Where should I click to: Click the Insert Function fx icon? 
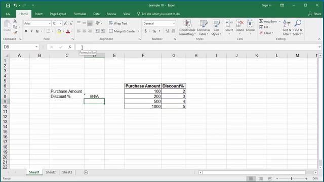(70, 47)
